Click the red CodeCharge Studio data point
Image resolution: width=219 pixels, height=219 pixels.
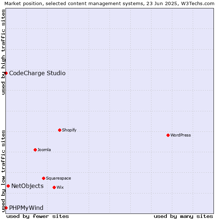click(x=6, y=73)
